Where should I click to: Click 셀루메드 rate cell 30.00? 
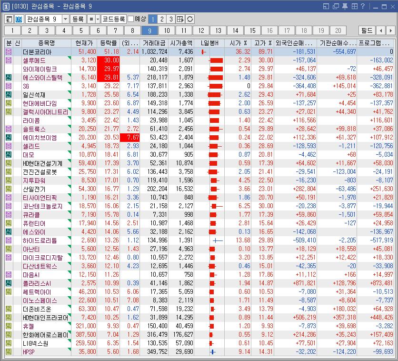coord(109,60)
